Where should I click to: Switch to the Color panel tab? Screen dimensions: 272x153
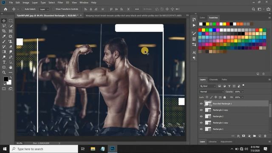pos(202,18)
